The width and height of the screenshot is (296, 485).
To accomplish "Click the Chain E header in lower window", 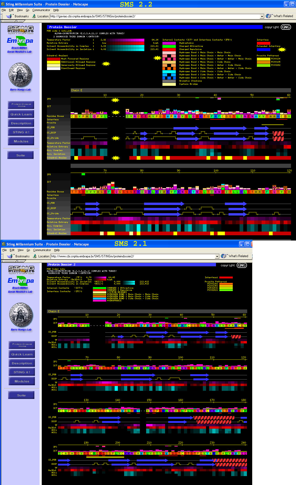I will pos(147,311).
